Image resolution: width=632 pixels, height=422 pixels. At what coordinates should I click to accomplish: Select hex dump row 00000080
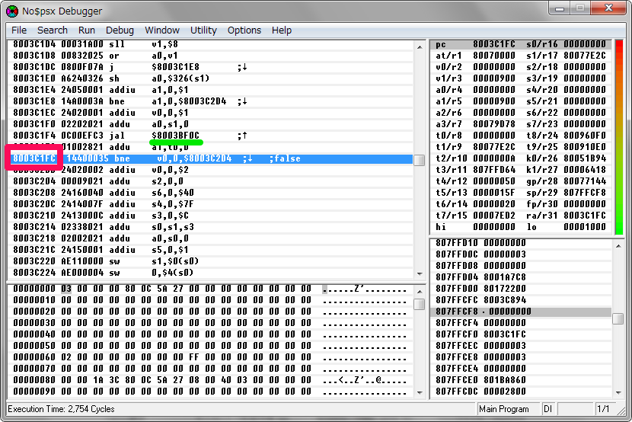pos(210,380)
